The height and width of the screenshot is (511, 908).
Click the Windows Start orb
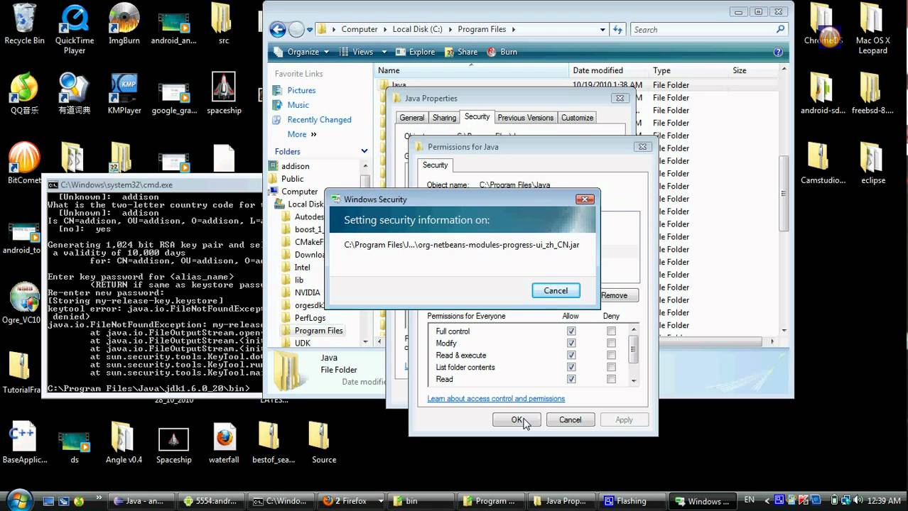[x=18, y=500]
